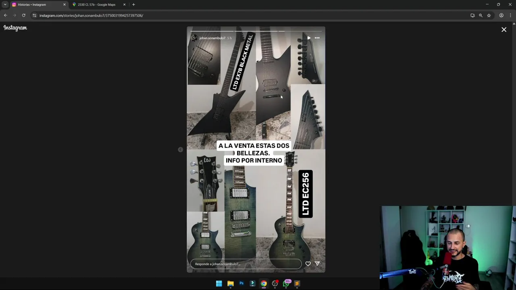Click the 'LTD EX7B BLACK METAL' label

(242, 62)
